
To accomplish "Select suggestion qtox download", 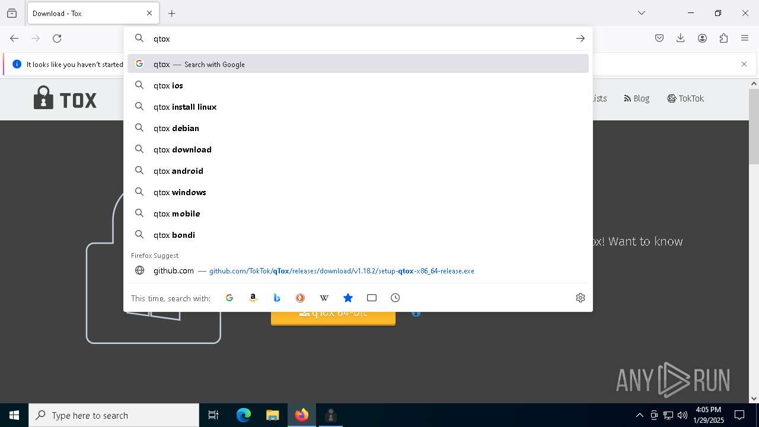I will [358, 149].
